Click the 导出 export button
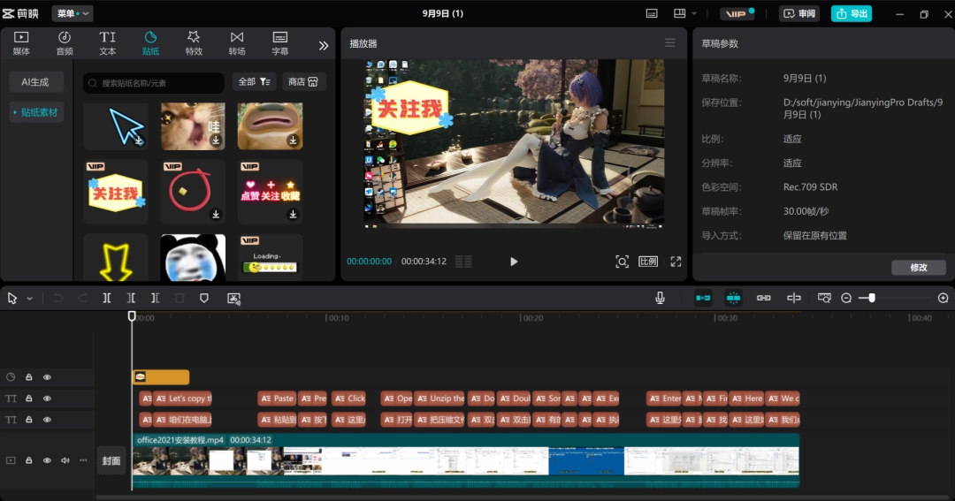 852,13
